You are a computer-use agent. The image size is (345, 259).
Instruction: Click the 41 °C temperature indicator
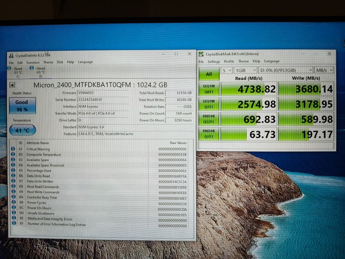click(23, 130)
